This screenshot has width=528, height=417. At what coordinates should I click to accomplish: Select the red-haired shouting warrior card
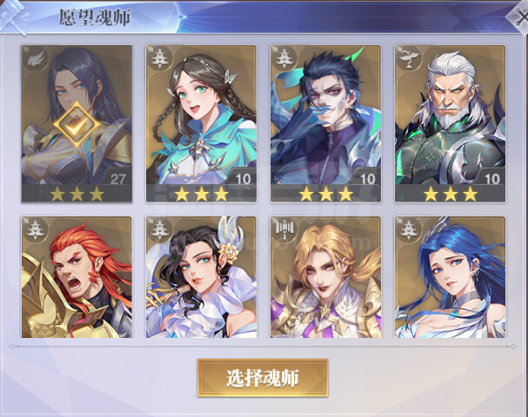pos(77,277)
